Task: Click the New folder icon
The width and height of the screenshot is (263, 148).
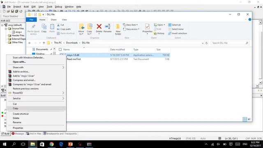Action: coord(118,26)
